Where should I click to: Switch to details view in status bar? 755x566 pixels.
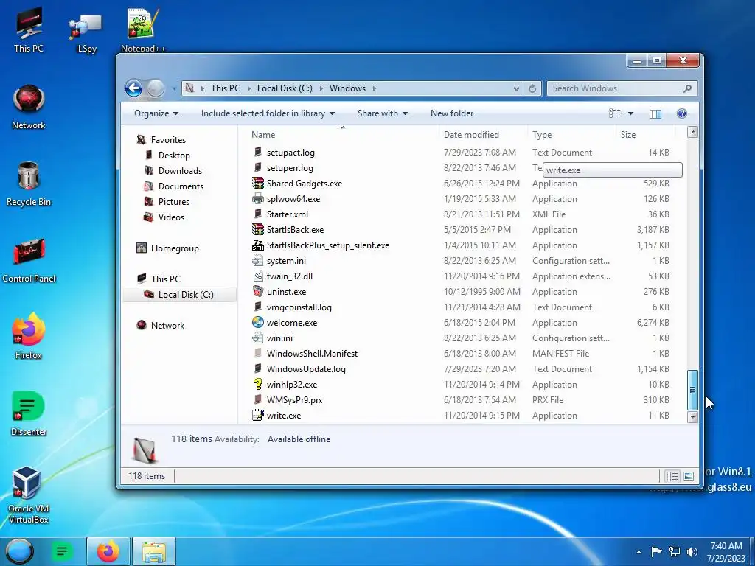(672, 476)
